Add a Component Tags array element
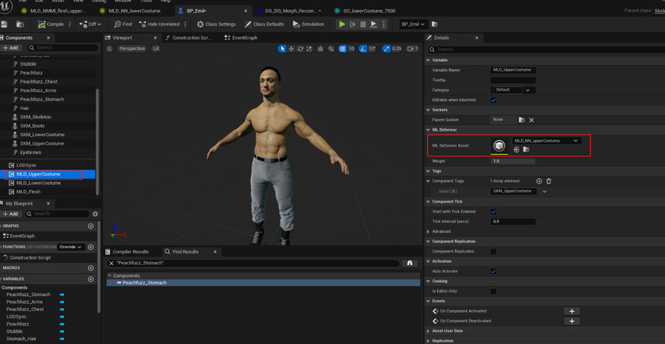This screenshot has height=344, width=665. tap(539, 181)
